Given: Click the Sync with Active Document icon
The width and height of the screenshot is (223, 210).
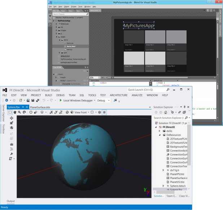Looking at the screenshot, I should (180, 112).
